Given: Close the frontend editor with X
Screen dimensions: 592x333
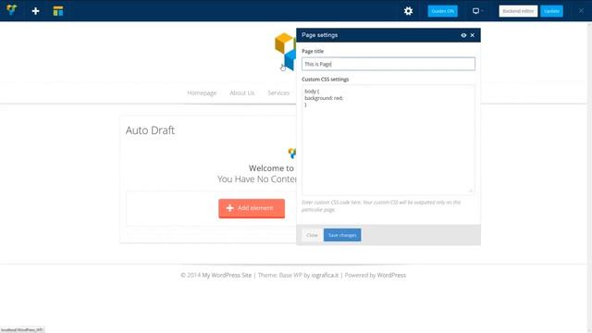Looking at the screenshot, I should click(x=581, y=11).
